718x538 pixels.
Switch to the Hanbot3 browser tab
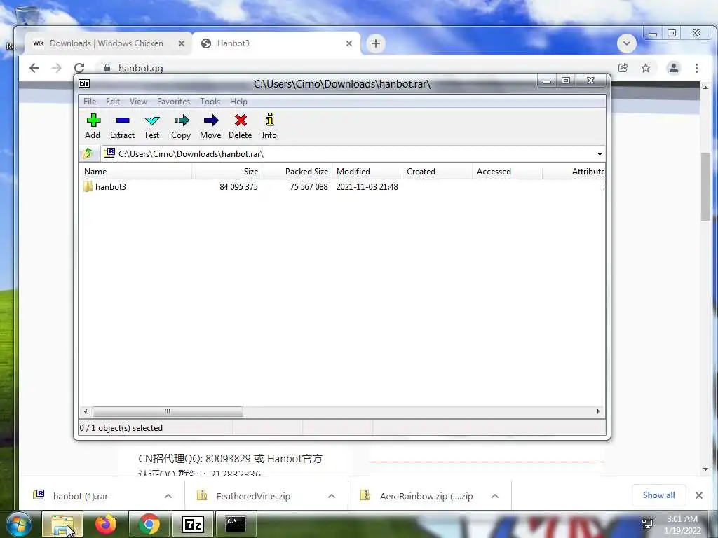coord(277,43)
